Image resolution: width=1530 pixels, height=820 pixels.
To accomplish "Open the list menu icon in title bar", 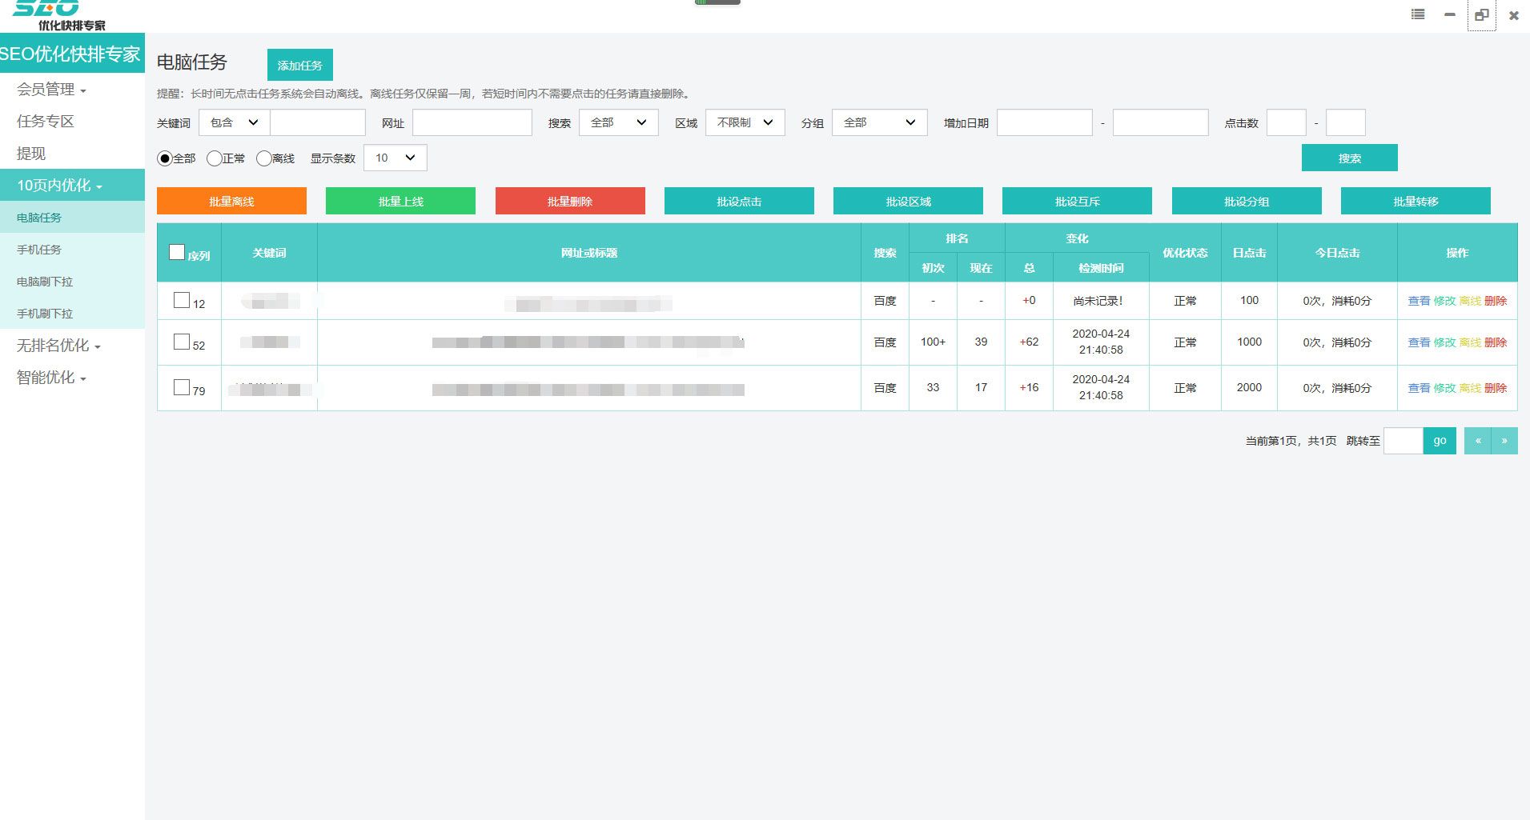I will [x=1417, y=14].
